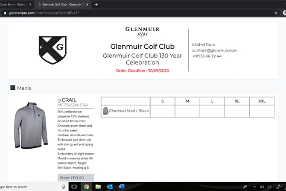Image resolution: width=286 pixels, height=191 pixels.
Task: Click the contact name Mikhel Ruia
Action: pos(203,44)
